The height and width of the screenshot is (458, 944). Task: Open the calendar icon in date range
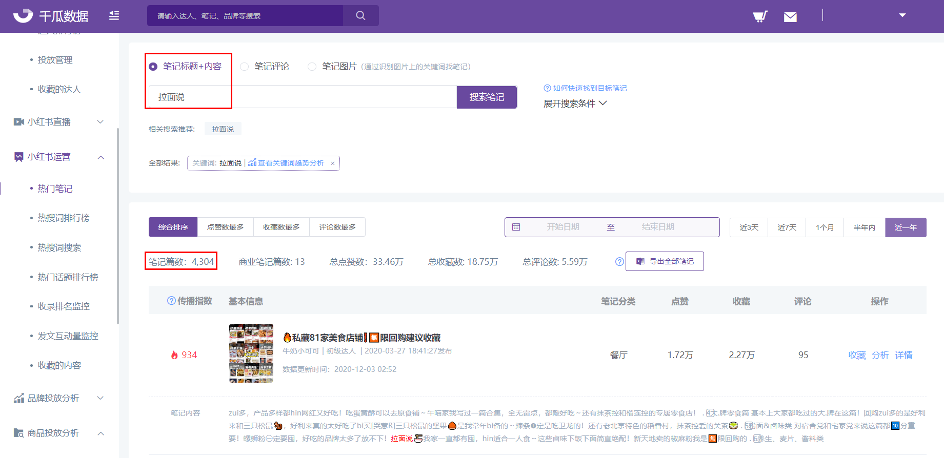click(x=516, y=227)
